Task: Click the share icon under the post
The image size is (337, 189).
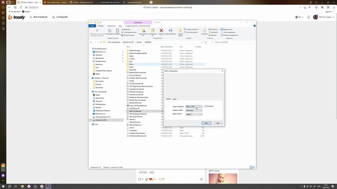Action: coord(201,179)
